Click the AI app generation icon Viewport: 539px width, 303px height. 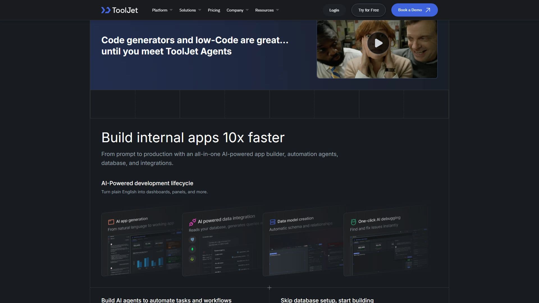tap(111, 222)
